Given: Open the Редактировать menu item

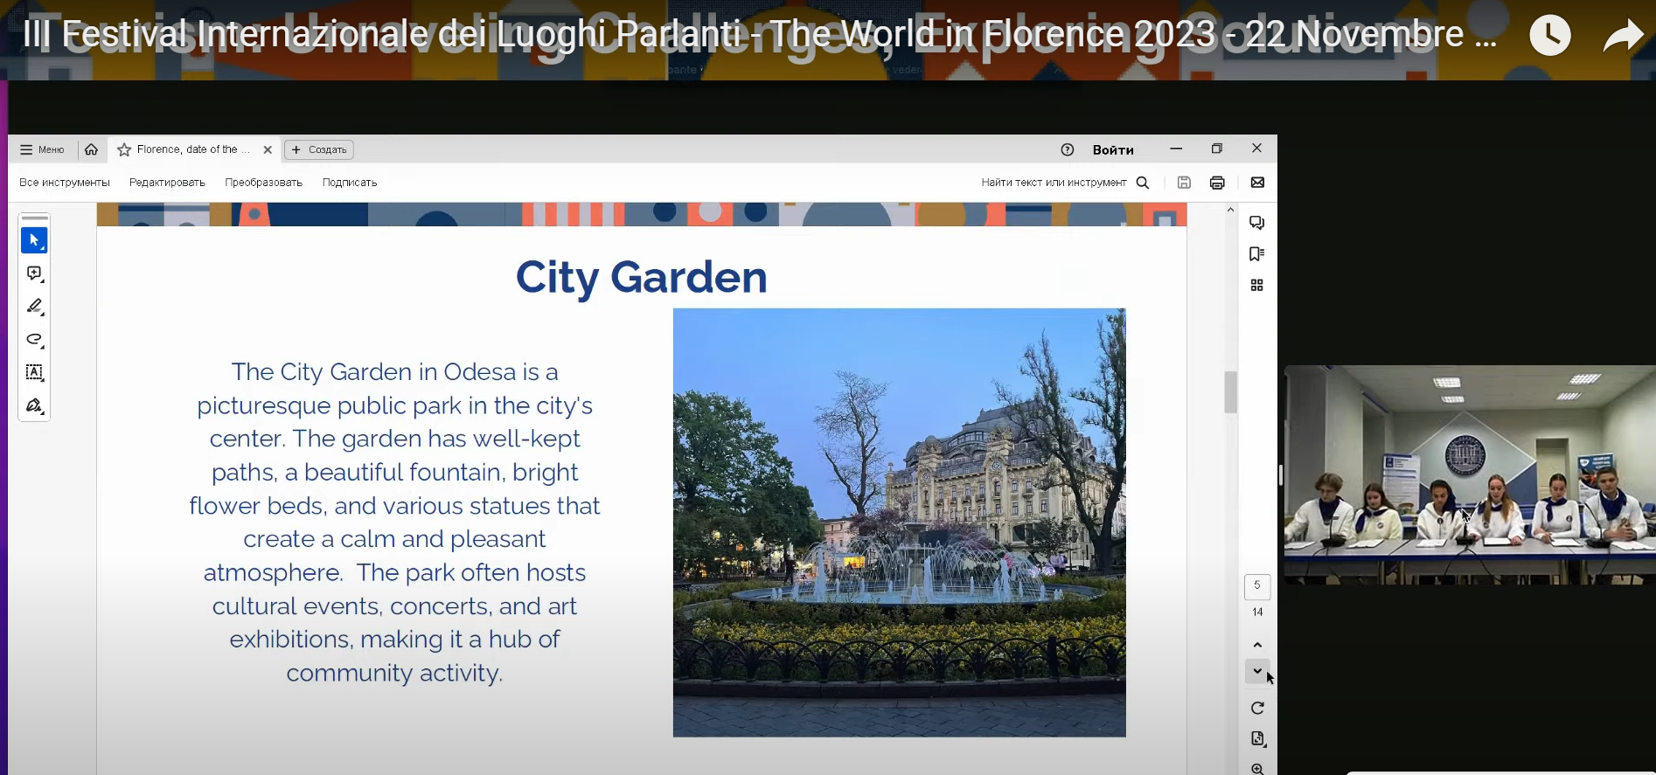Looking at the screenshot, I should coord(167,183).
